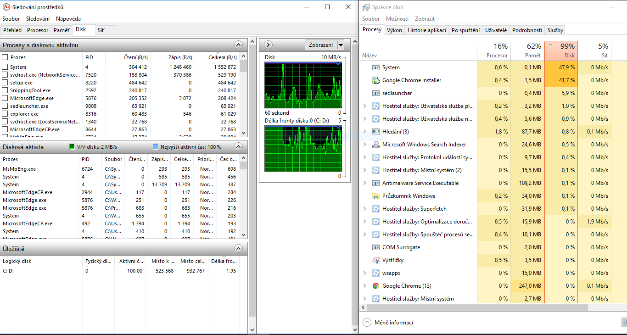627x335 pixels.
Task: Click the System process icon in Správce úloh
Action: coord(376,67)
